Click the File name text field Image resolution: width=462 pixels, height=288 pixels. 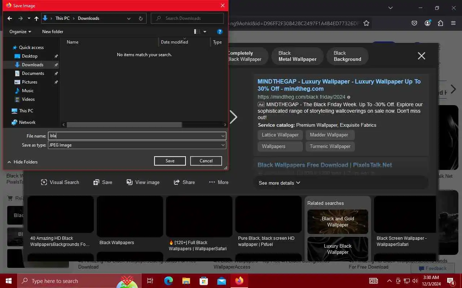pos(134,136)
